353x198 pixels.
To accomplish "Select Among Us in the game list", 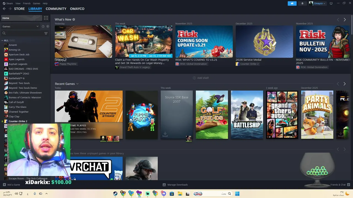I will [14, 50].
